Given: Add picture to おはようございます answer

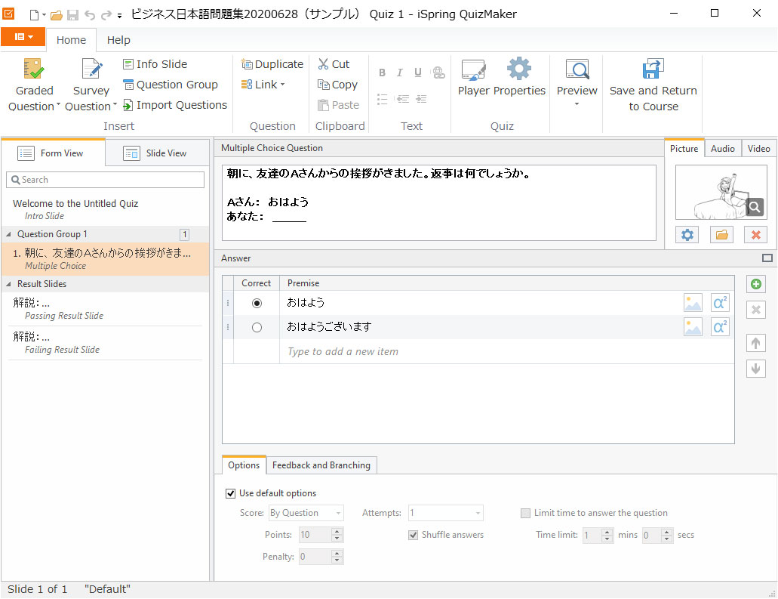Looking at the screenshot, I should pos(693,327).
